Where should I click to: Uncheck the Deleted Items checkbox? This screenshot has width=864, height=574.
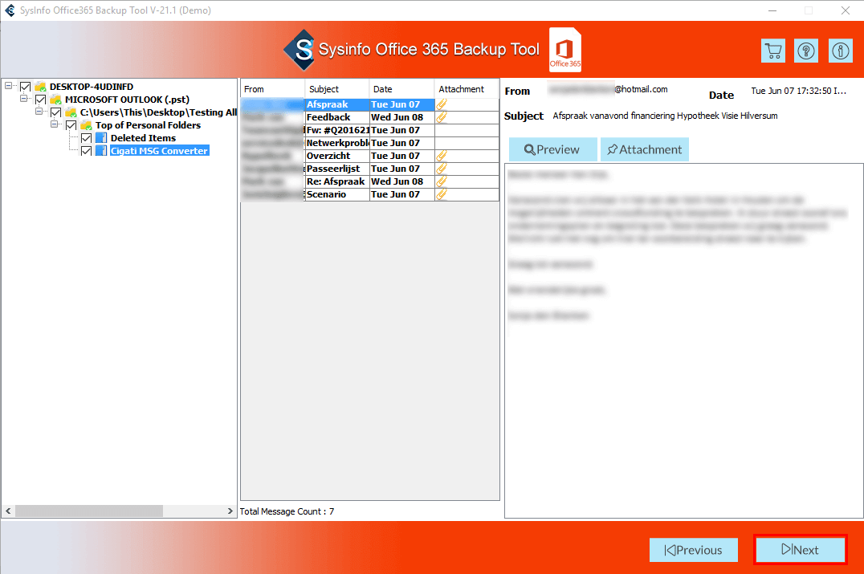point(87,138)
